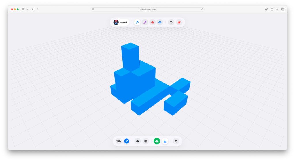Open a new Safari tab
Image resolution: width=295 pixels, height=161 pixels.
click(x=277, y=9)
